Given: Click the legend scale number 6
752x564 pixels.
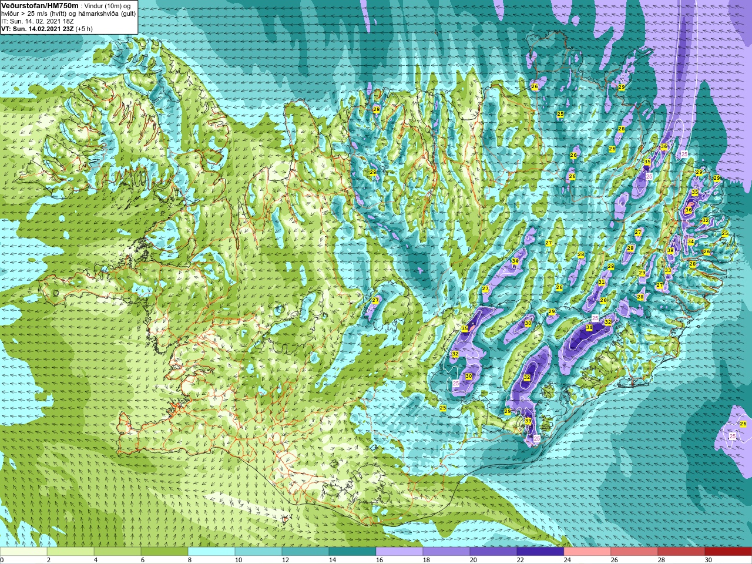Looking at the screenshot, I should pos(143,560).
